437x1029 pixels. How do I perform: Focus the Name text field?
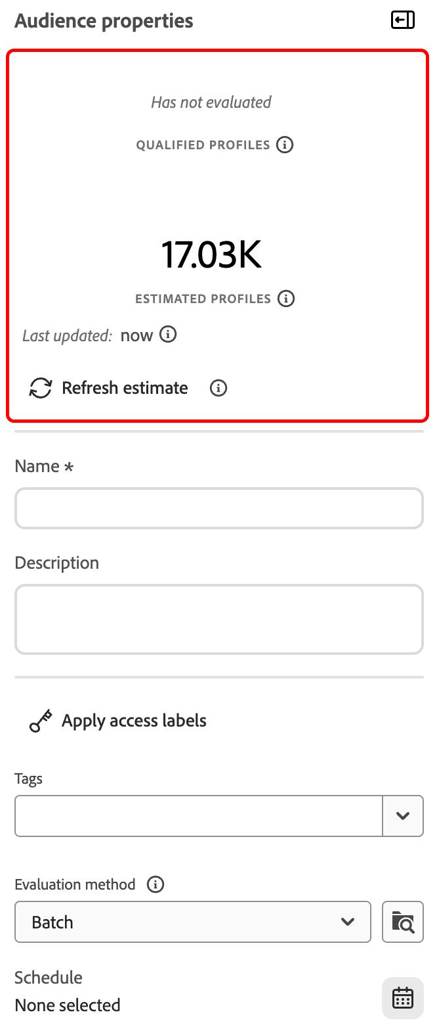point(219,508)
